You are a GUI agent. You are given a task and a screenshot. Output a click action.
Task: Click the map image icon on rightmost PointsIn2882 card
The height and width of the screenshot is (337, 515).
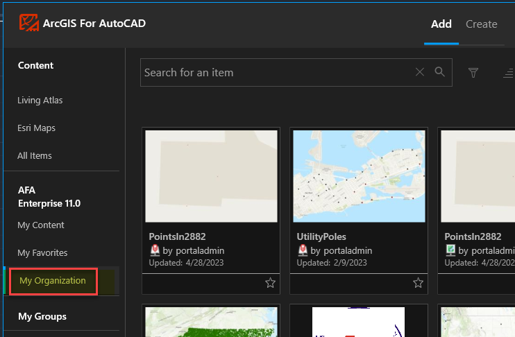(x=450, y=250)
